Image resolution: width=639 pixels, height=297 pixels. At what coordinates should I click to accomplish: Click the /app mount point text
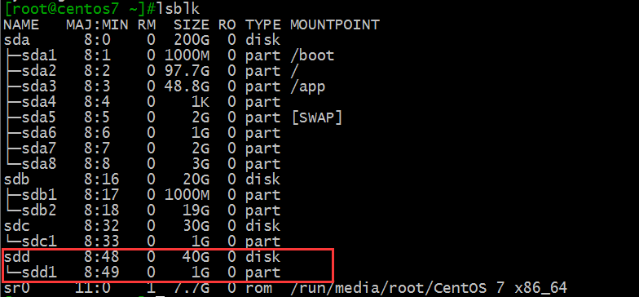(x=308, y=86)
